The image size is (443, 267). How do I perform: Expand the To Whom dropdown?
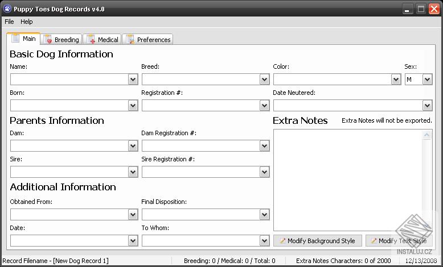(x=264, y=241)
